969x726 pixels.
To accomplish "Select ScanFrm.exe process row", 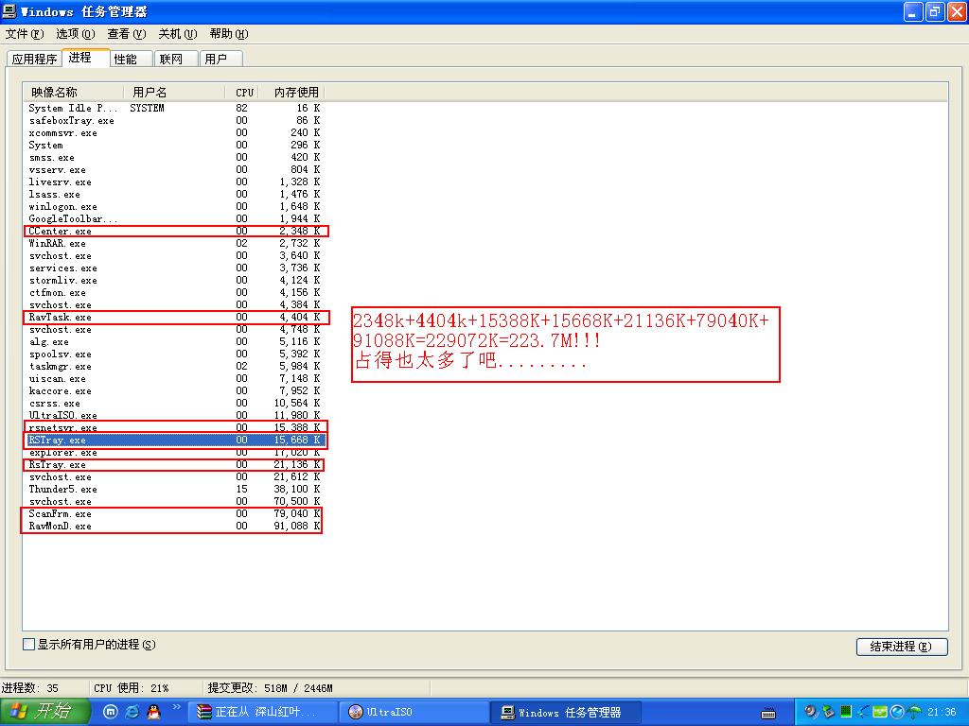I will [174, 513].
